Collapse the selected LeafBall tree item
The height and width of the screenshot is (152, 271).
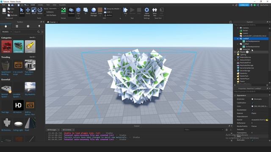point(238,38)
